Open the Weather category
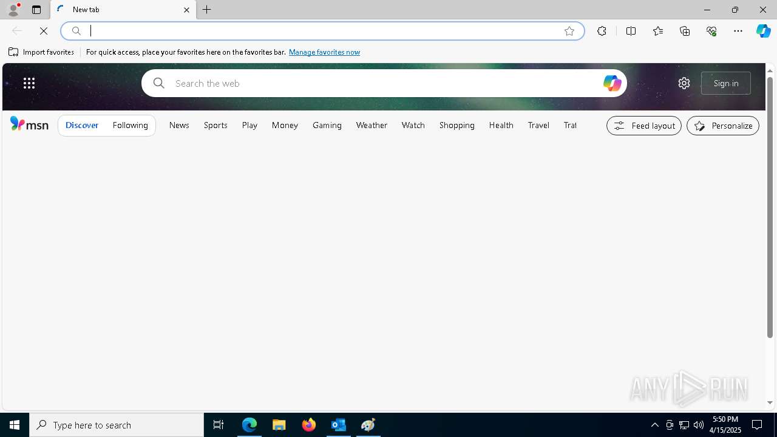Screen dimensions: 777x437 click(372, 125)
